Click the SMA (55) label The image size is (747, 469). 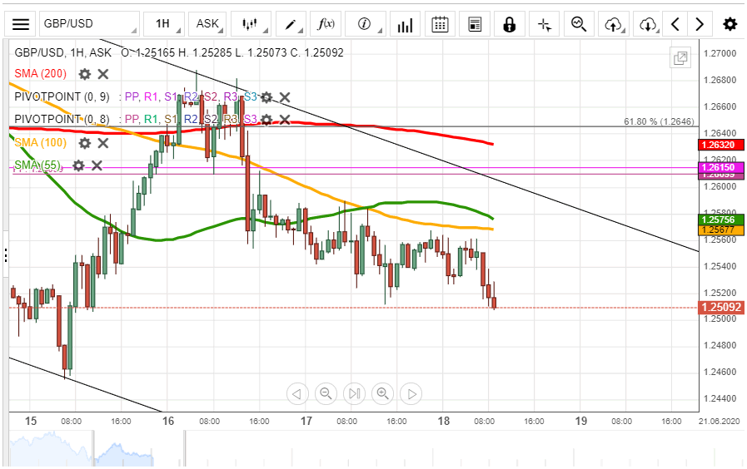37,165
